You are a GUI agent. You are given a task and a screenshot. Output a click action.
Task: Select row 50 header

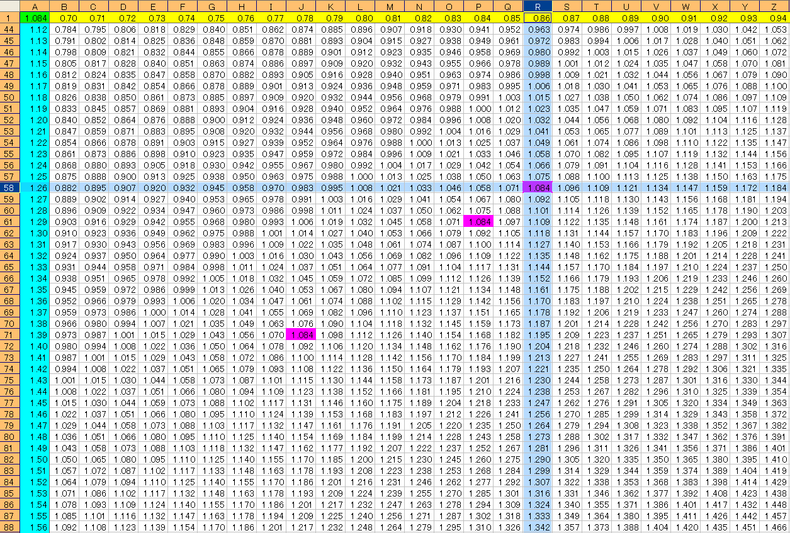[10, 97]
